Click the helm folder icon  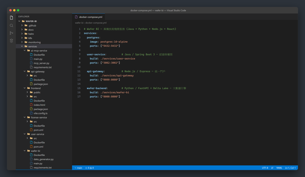pos(26,34)
